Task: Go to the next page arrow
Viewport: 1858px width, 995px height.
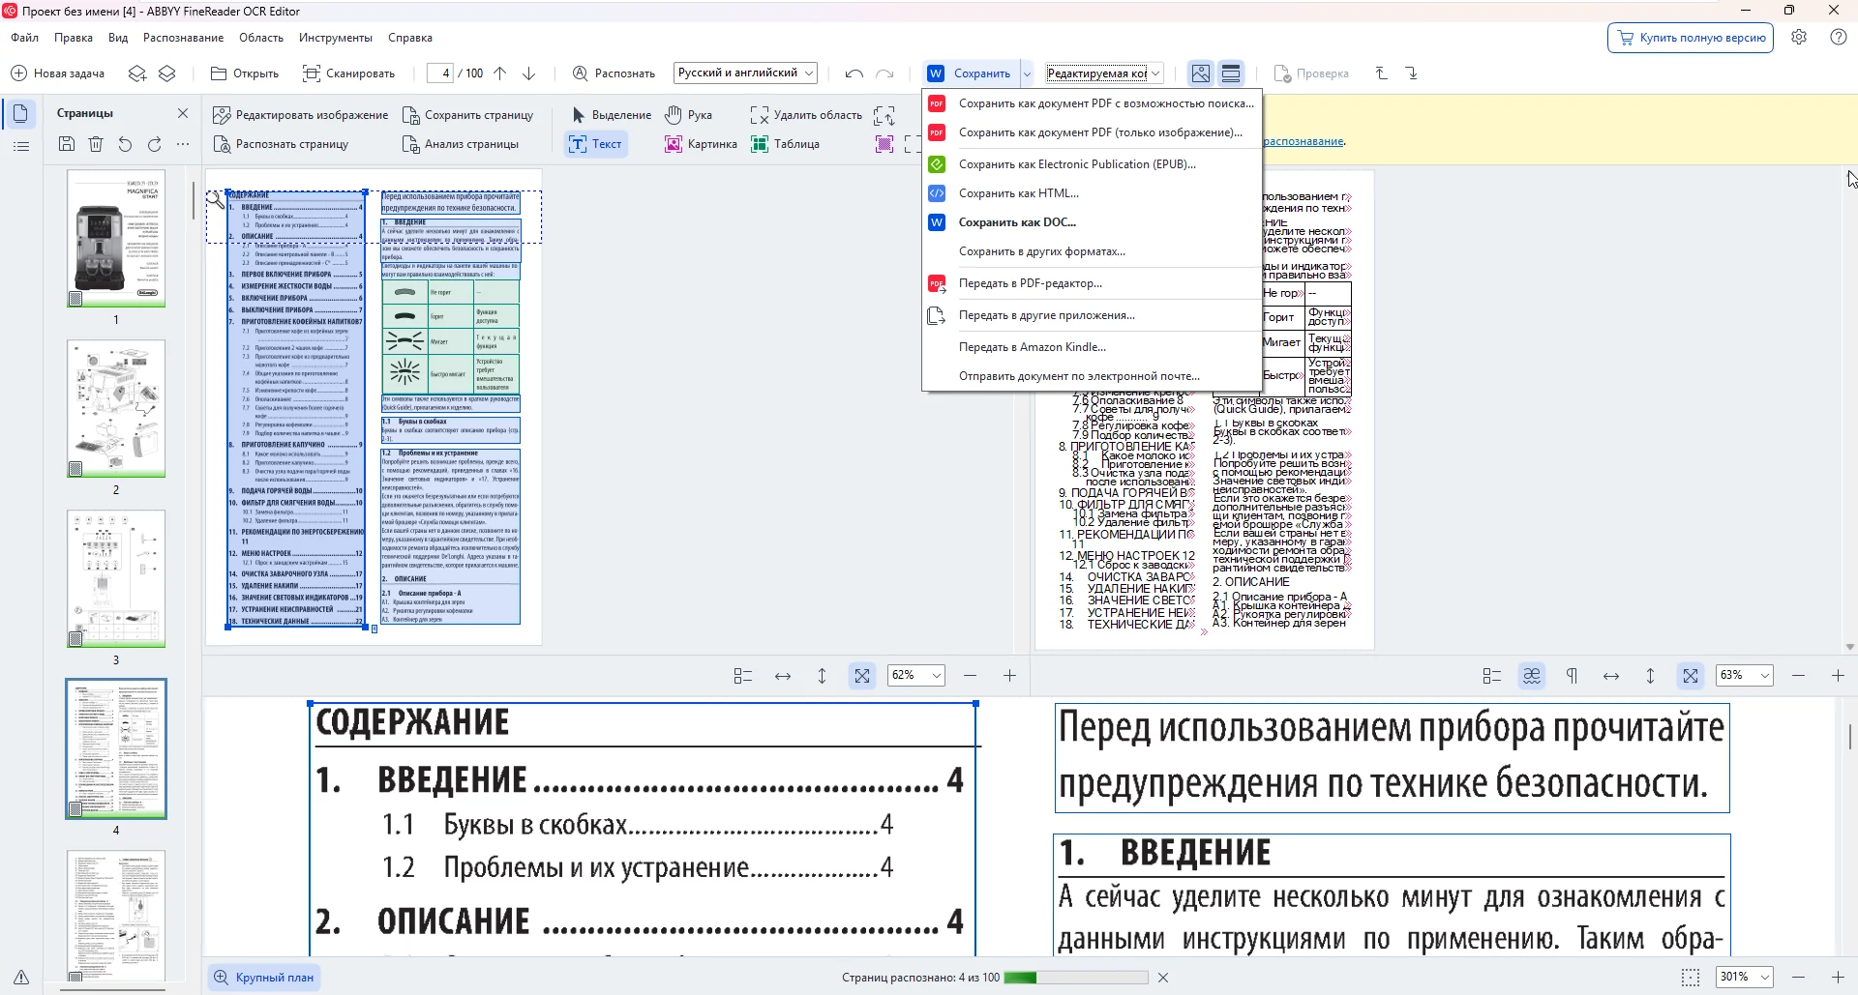Action: 529,73
